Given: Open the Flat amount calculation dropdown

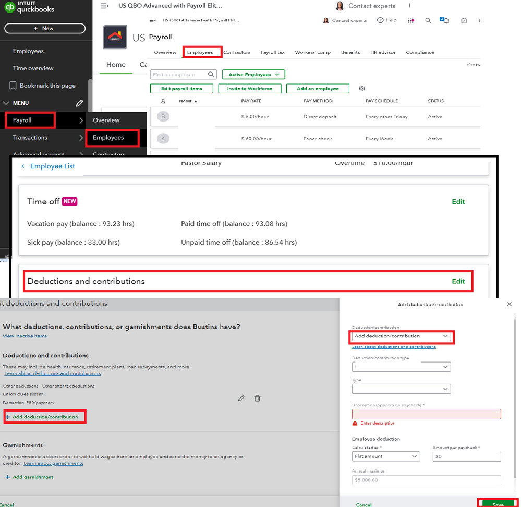Looking at the screenshot, I should [x=386, y=456].
